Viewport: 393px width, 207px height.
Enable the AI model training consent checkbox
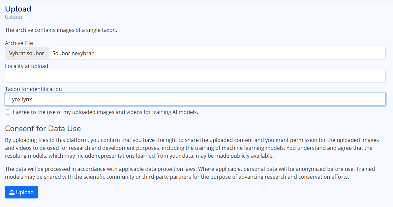[8, 112]
